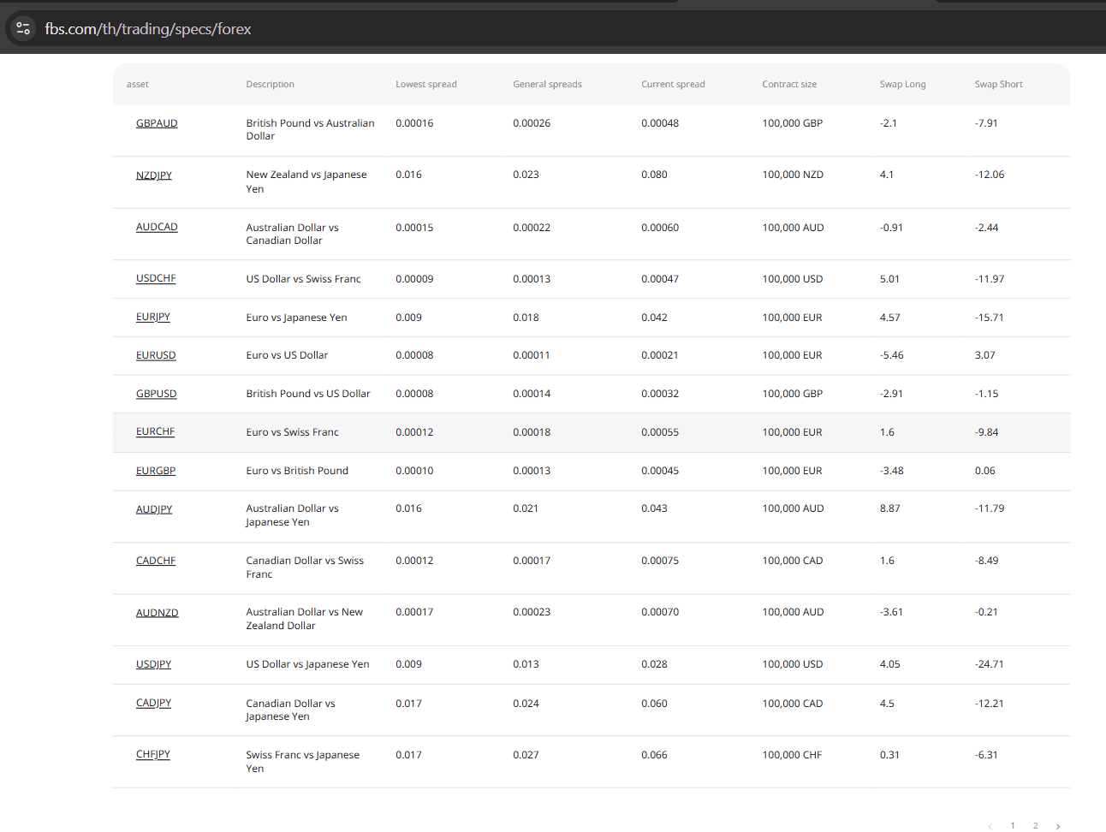Open the GBPUSD asset link
Image resolution: width=1106 pixels, height=832 pixels.
click(156, 394)
